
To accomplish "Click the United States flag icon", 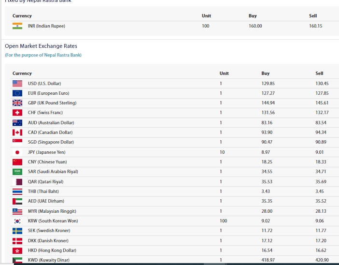I will coord(17,84).
